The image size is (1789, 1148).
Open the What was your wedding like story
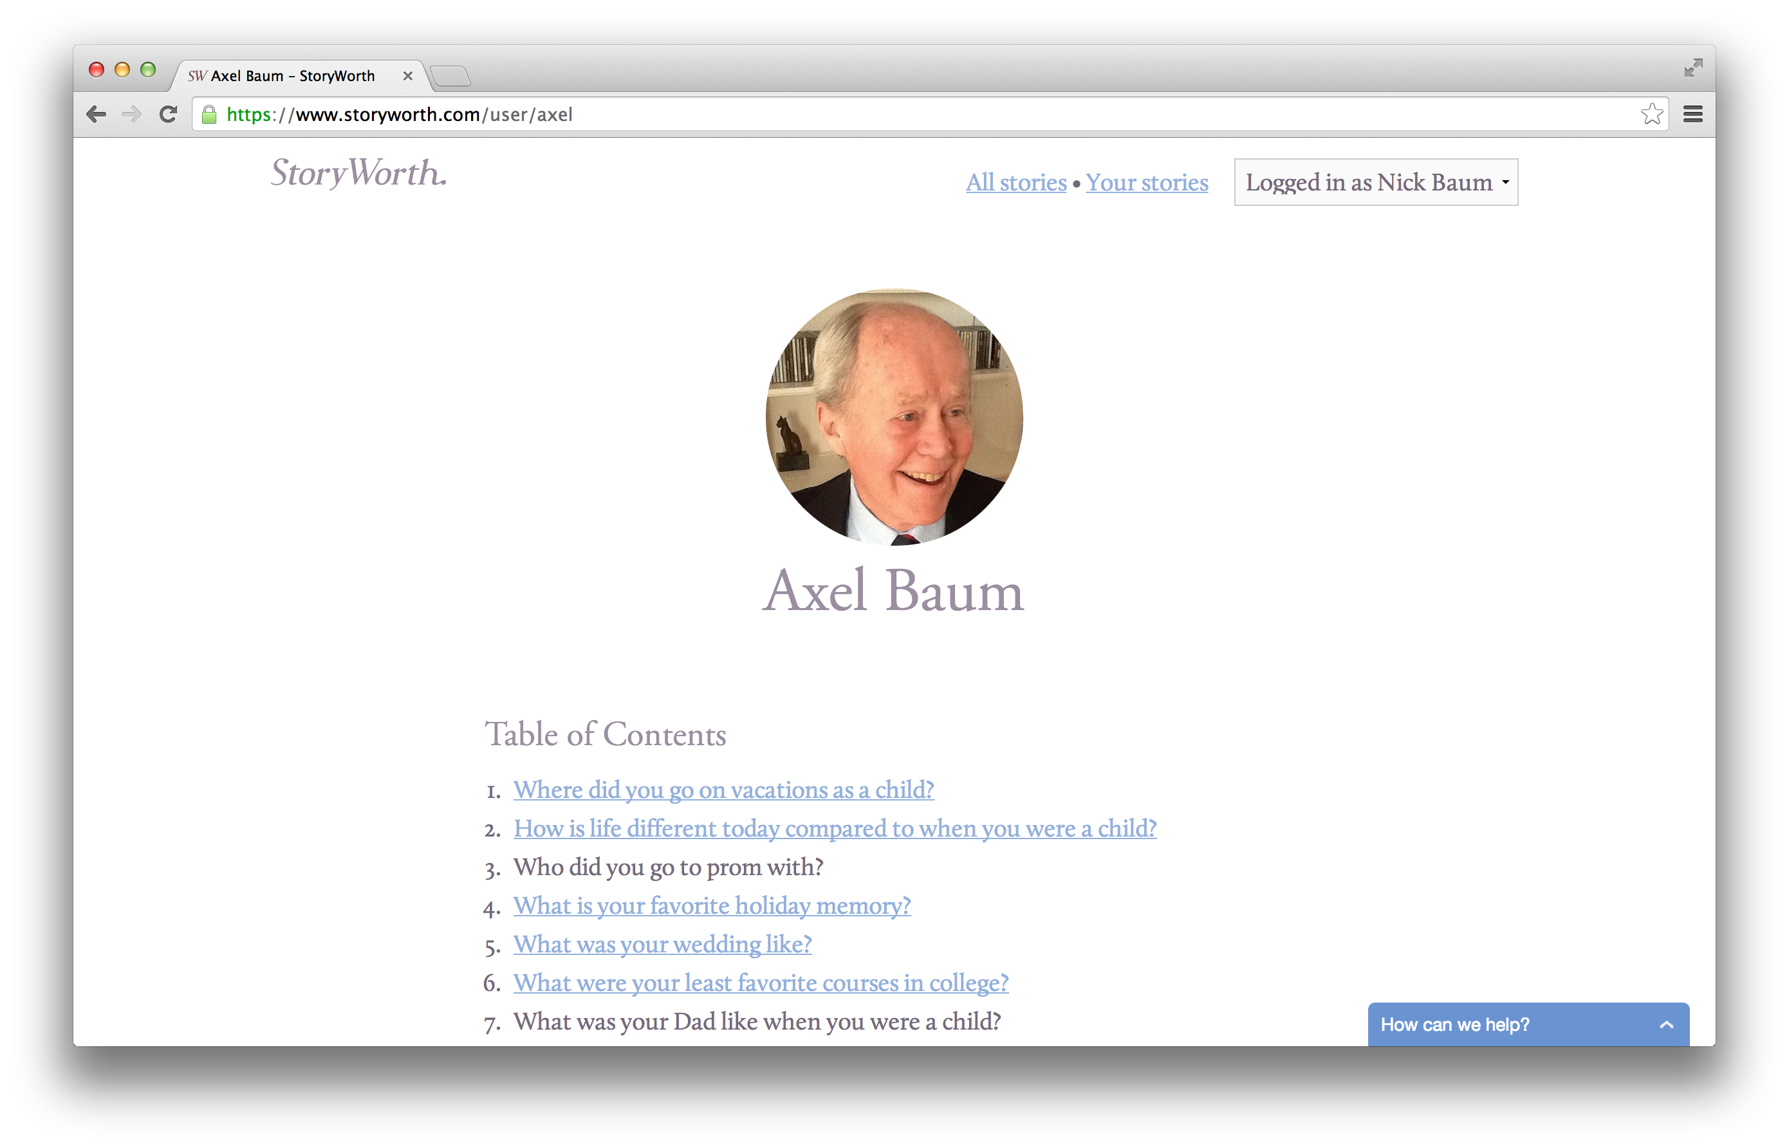pyautogui.click(x=662, y=945)
